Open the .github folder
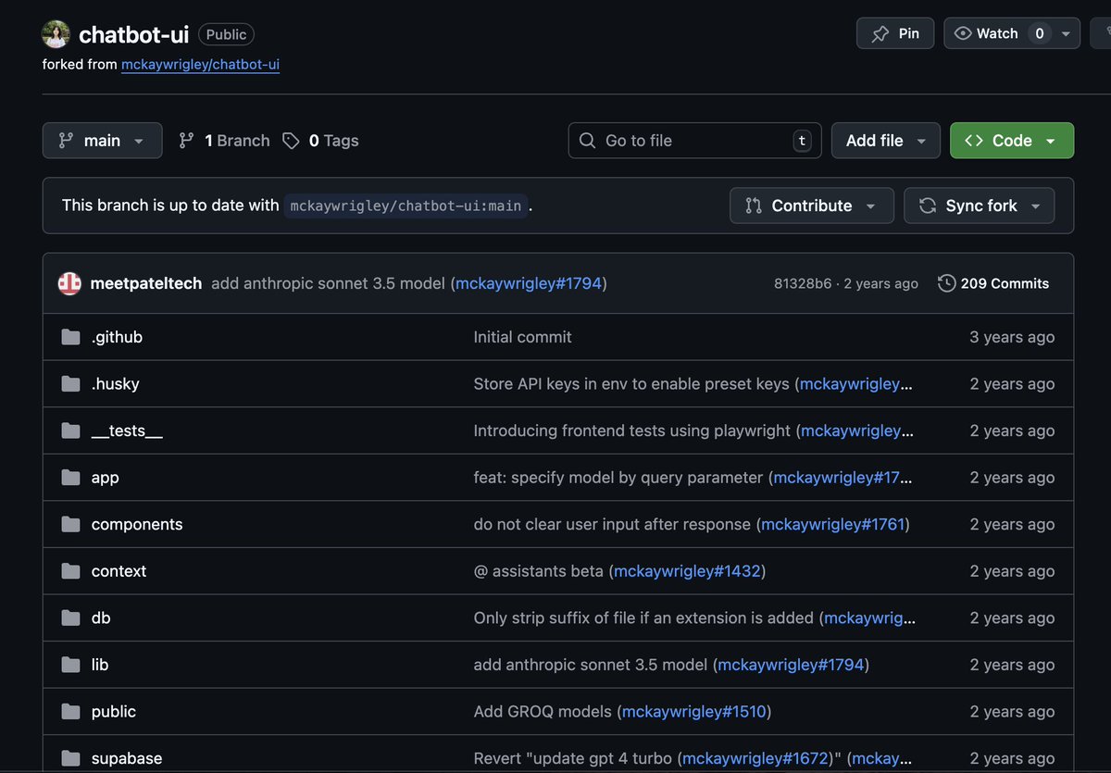 click(117, 337)
